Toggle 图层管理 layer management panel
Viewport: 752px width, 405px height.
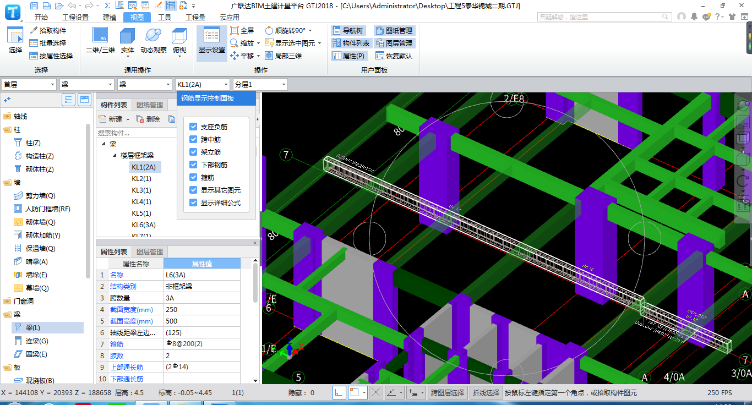(x=394, y=43)
